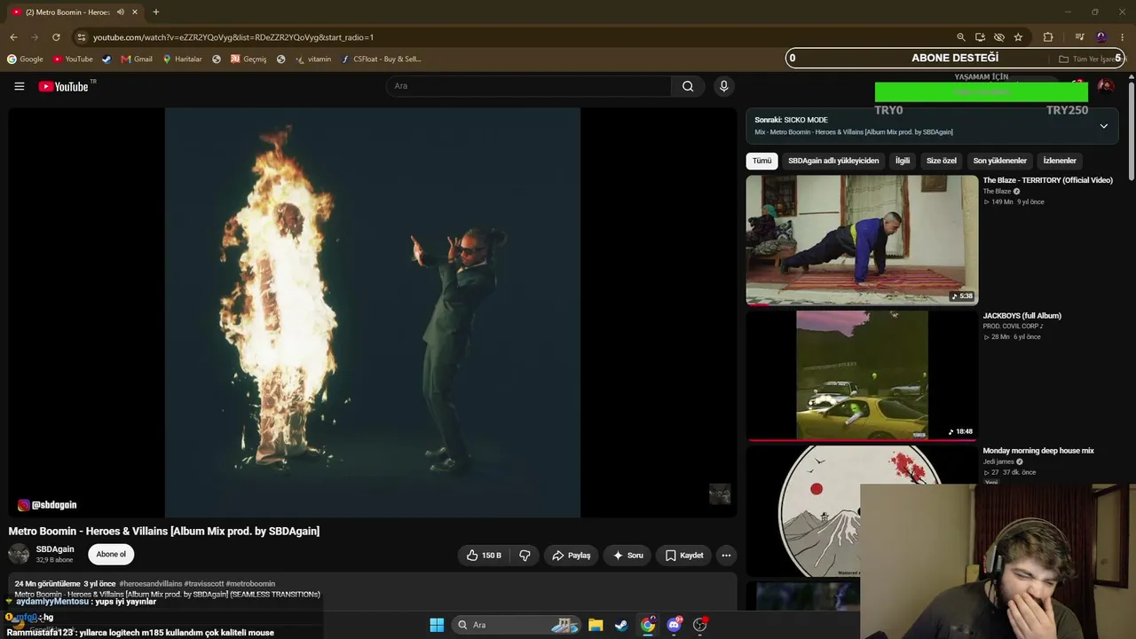Select the İlgili filter chip
The height and width of the screenshot is (639, 1136).
click(903, 161)
